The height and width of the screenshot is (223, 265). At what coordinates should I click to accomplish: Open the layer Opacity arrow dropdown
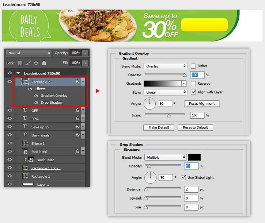(85, 53)
